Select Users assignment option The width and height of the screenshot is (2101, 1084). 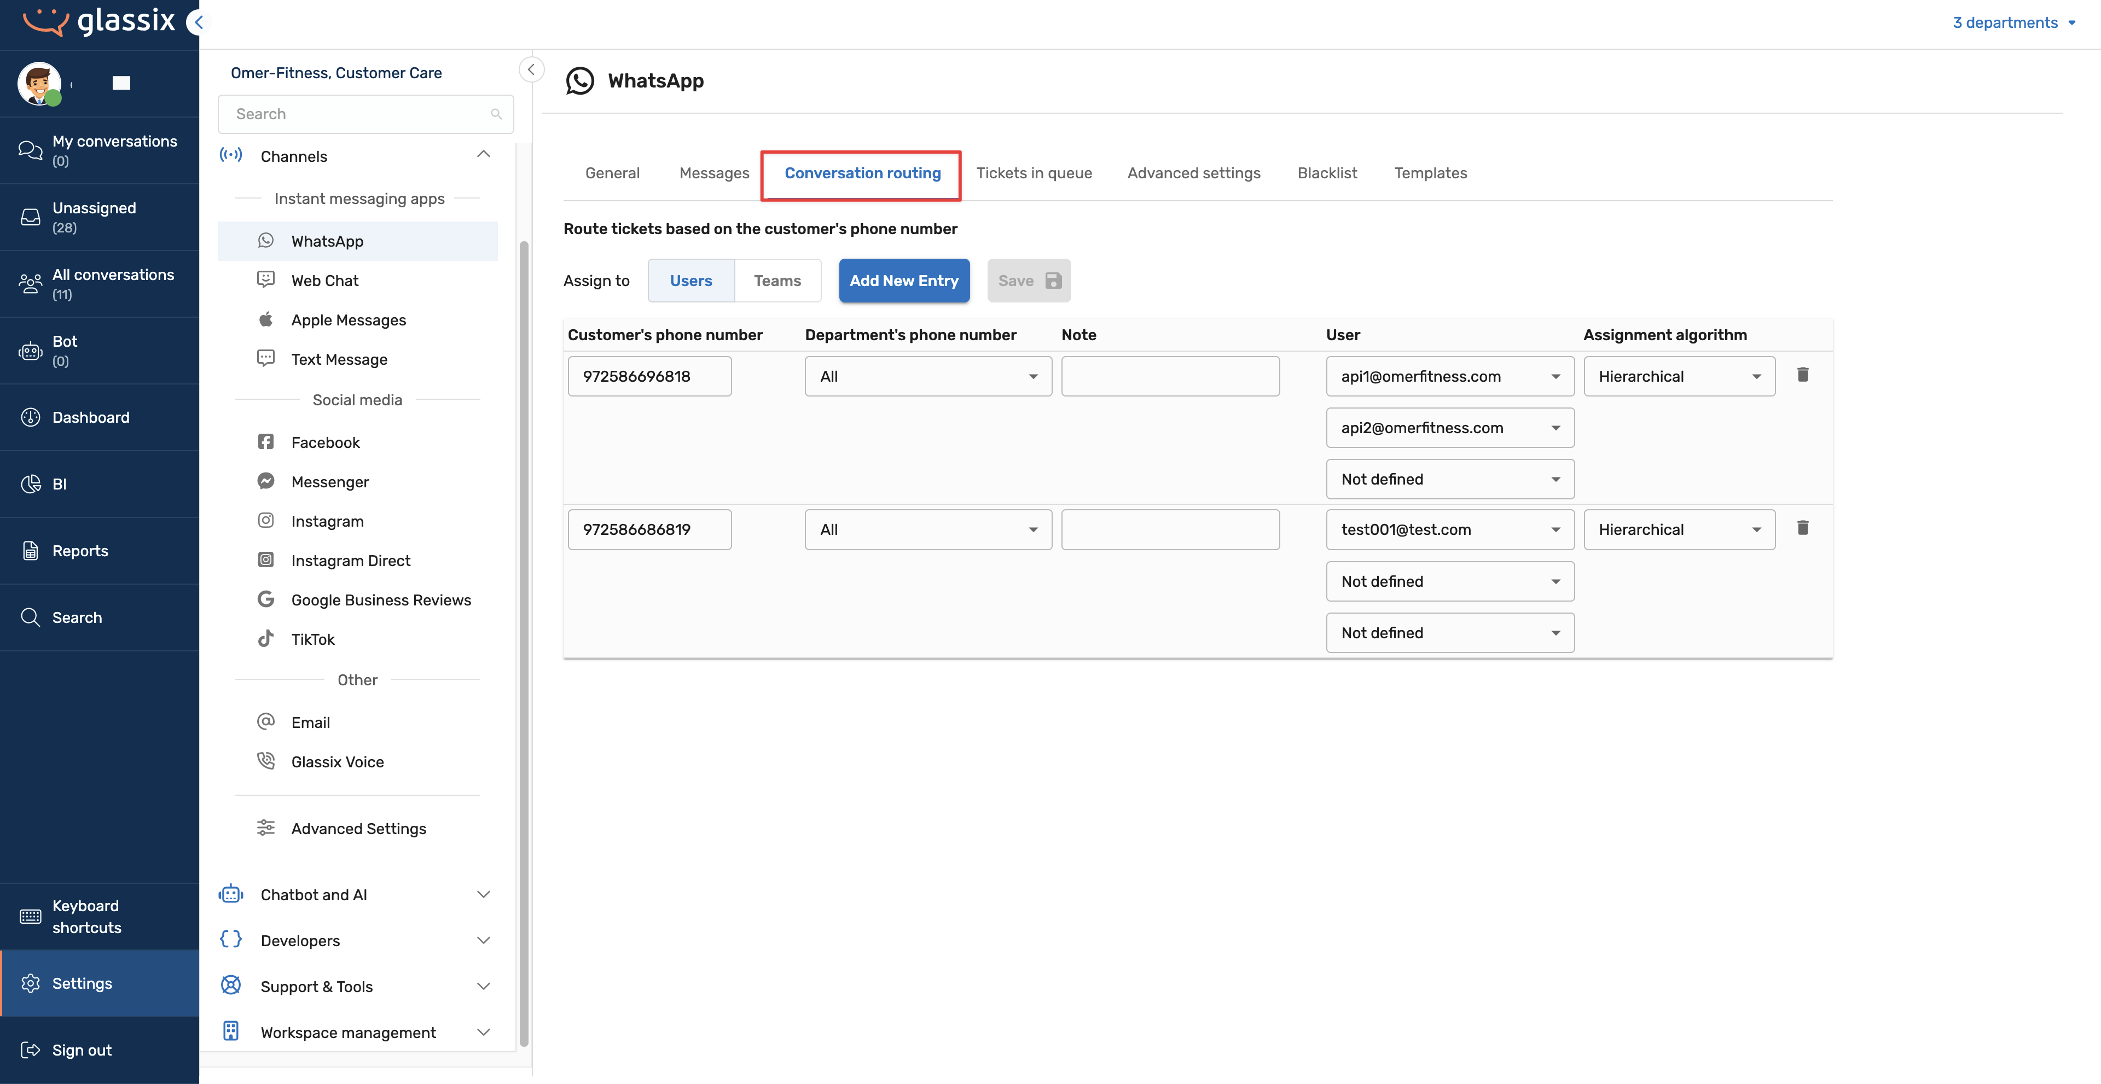[690, 281]
